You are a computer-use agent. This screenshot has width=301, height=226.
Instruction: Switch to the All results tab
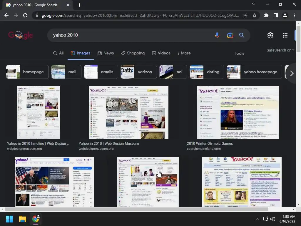click(x=58, y=53)
